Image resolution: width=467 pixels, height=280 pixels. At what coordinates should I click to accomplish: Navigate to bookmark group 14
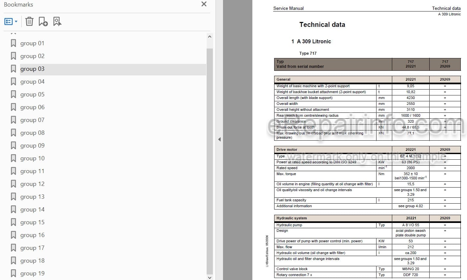click(32, 210)
